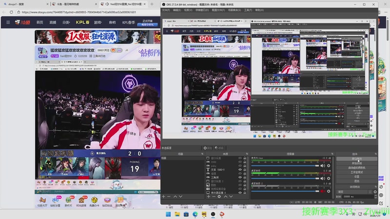Toggle lock on 视频采集设备 source

click(x=245, y=189)
